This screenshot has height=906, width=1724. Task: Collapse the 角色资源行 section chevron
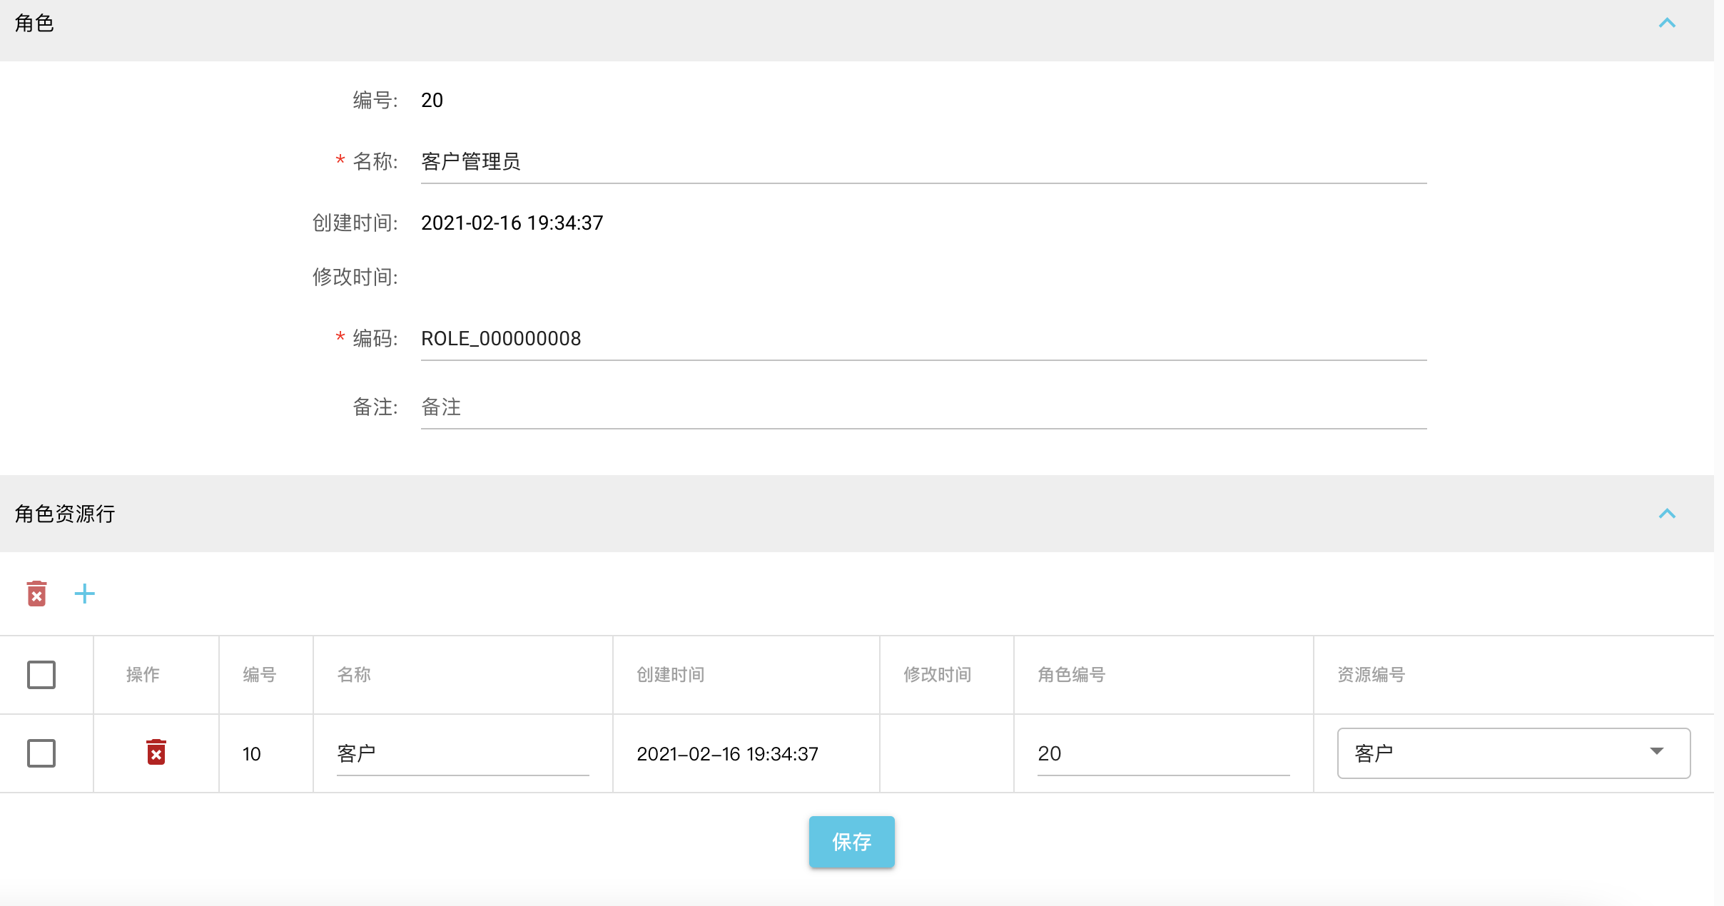1667,514
